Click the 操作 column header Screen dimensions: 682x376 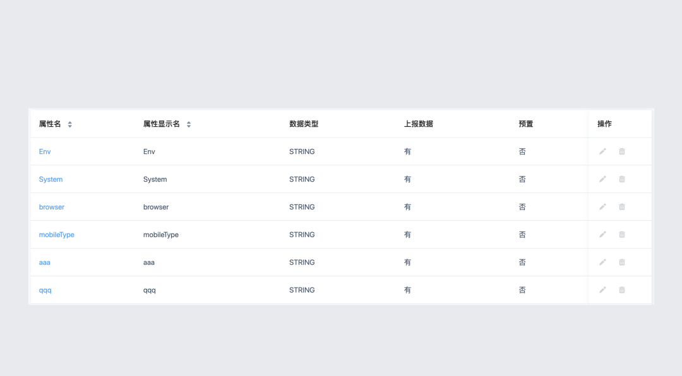(x=604, y=124)
